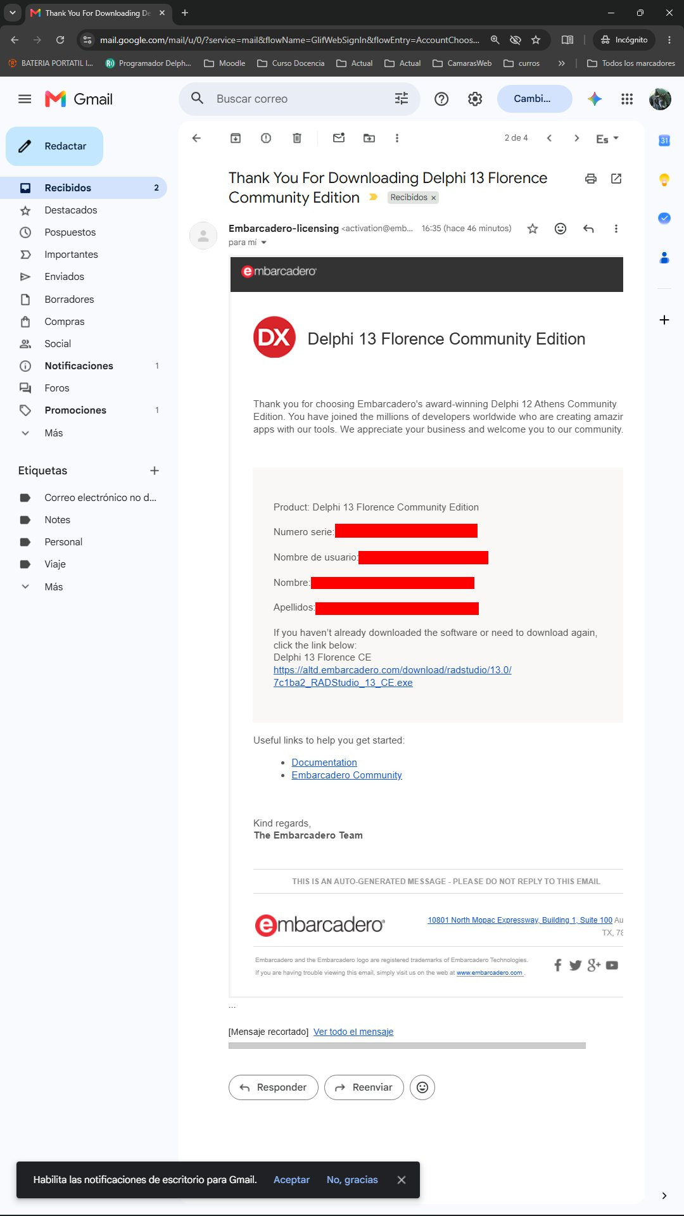Add an emoji reaction to message
684x1216 pixels.
560,229
